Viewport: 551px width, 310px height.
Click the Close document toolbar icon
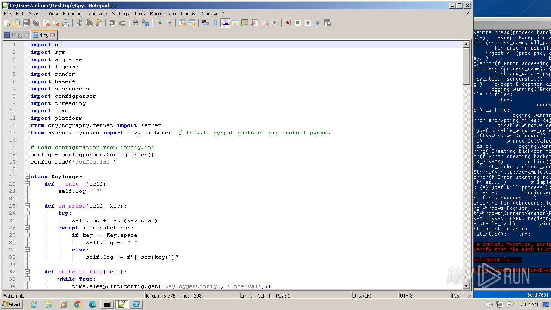(46, 23)
